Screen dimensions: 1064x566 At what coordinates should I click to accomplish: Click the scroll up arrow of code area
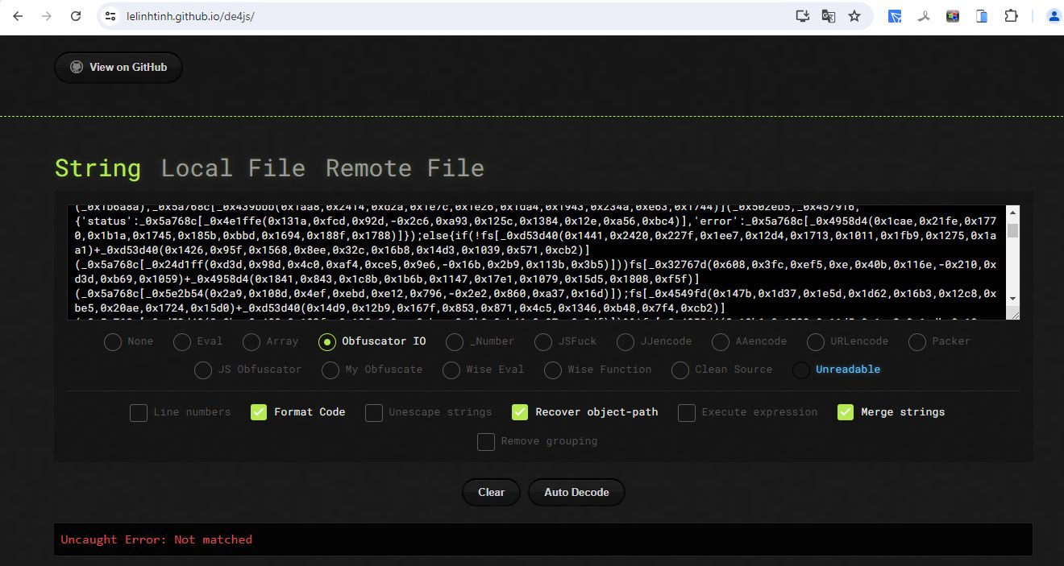[1013, 213]
